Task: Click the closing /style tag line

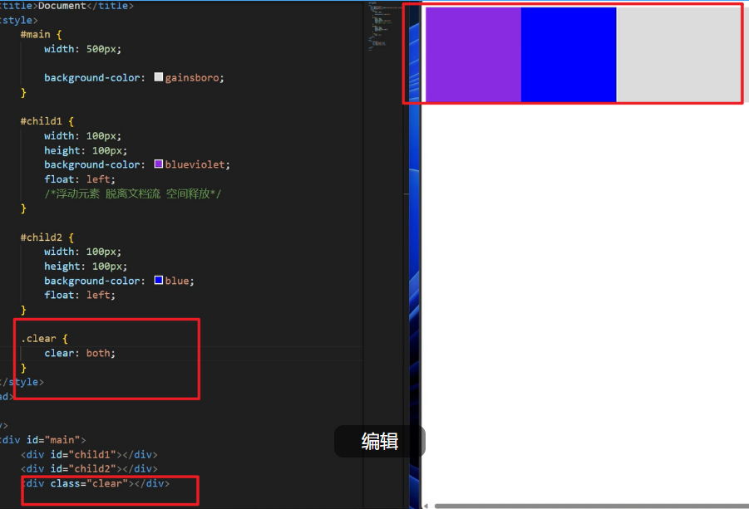Action: point(22,382)
